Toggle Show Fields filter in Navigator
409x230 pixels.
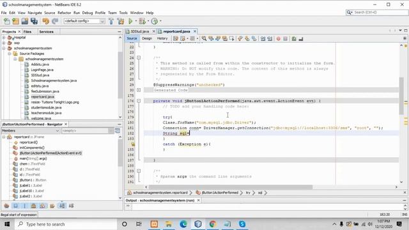click(15, 206)
